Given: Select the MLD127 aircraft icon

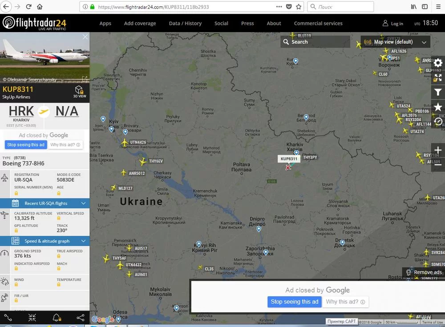Looking at the screenshot, I should pyautogui.click(x=113, y=188).
